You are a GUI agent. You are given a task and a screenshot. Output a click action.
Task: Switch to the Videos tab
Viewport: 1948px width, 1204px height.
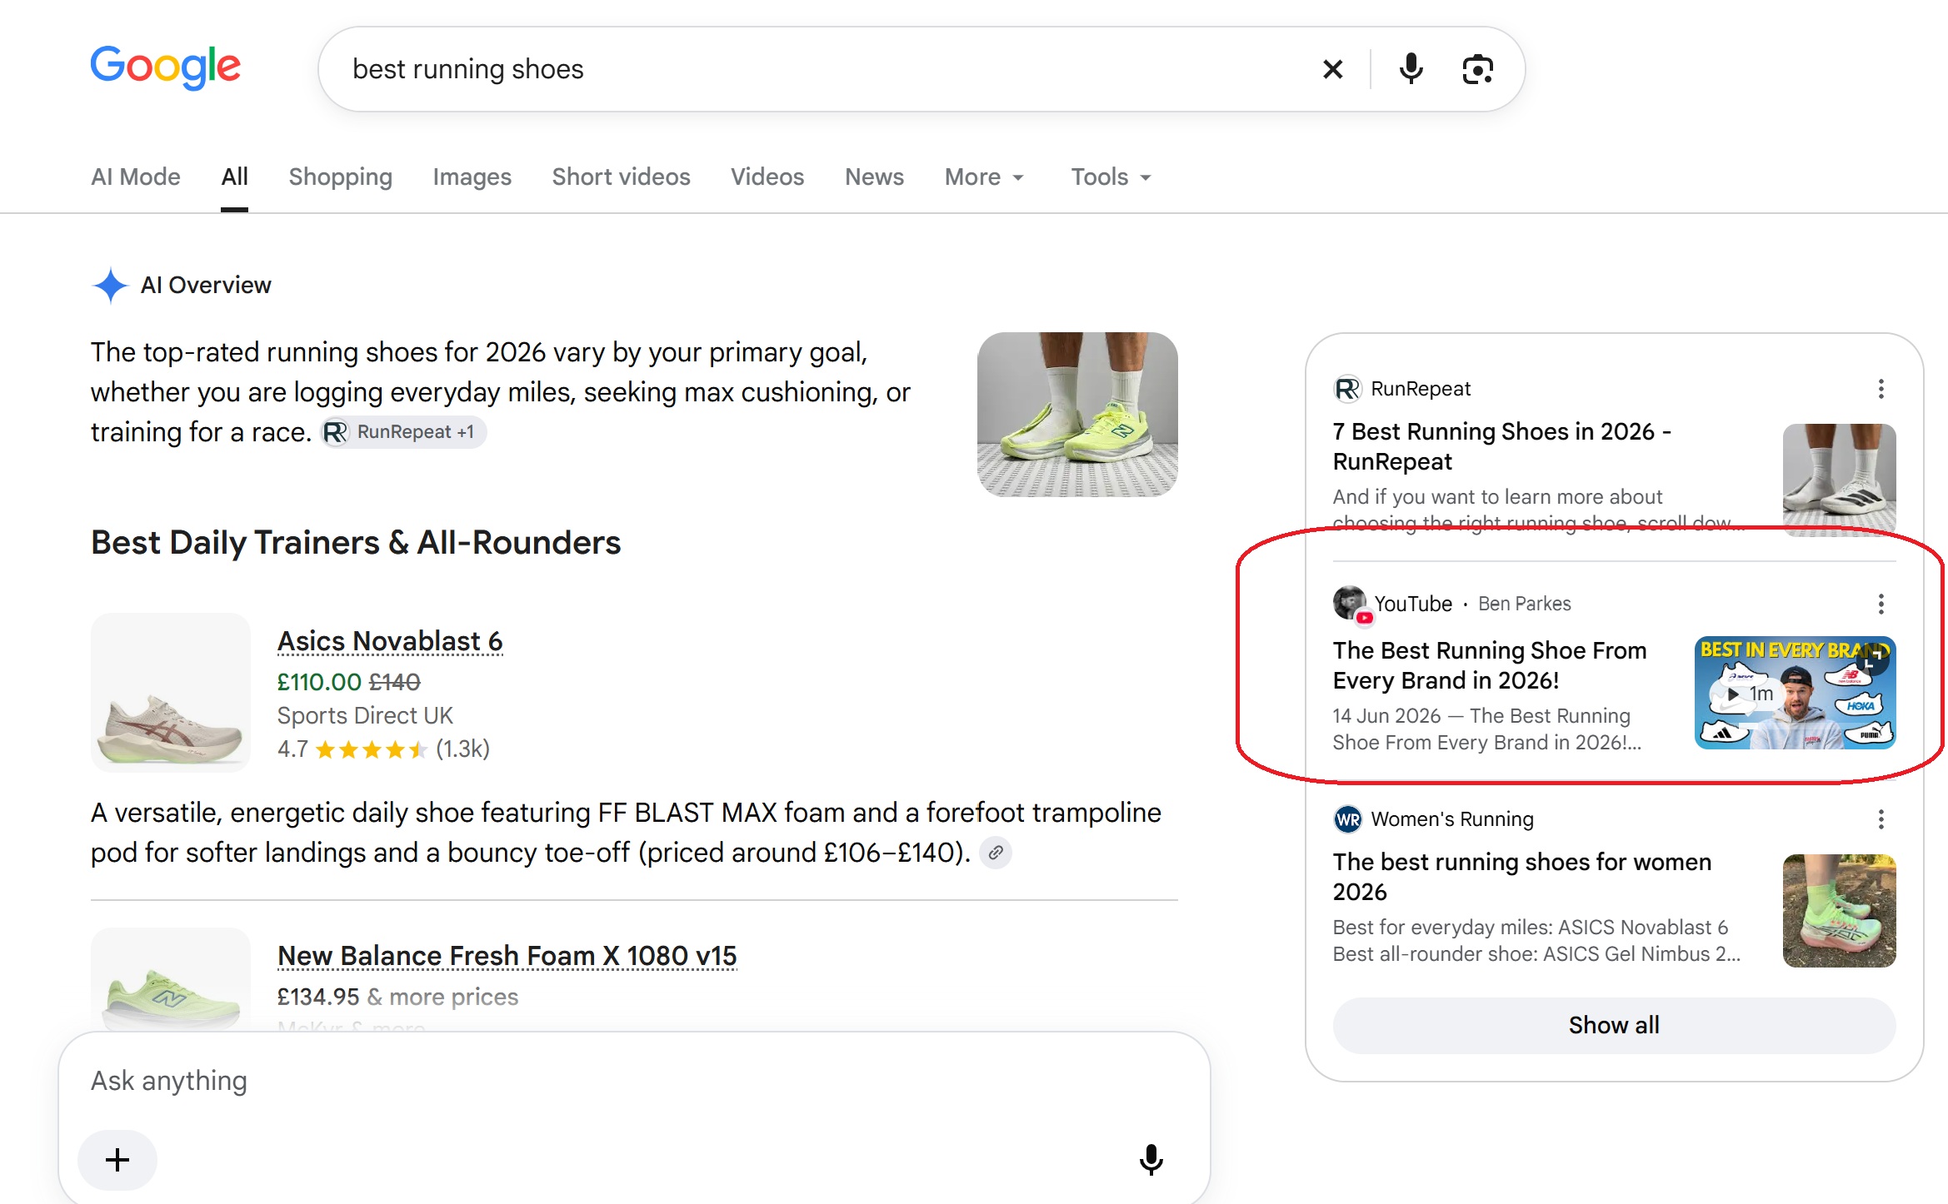(767, 177)
